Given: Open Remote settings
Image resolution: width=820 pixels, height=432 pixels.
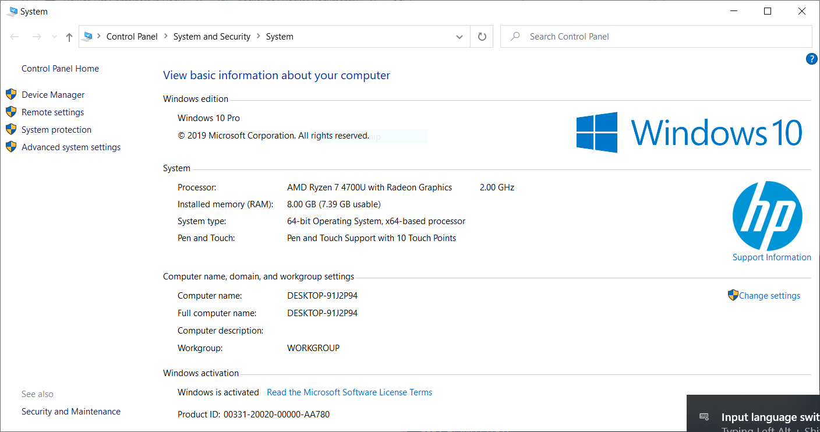Looking at the screenshot, I should click(x=52, y=112).
